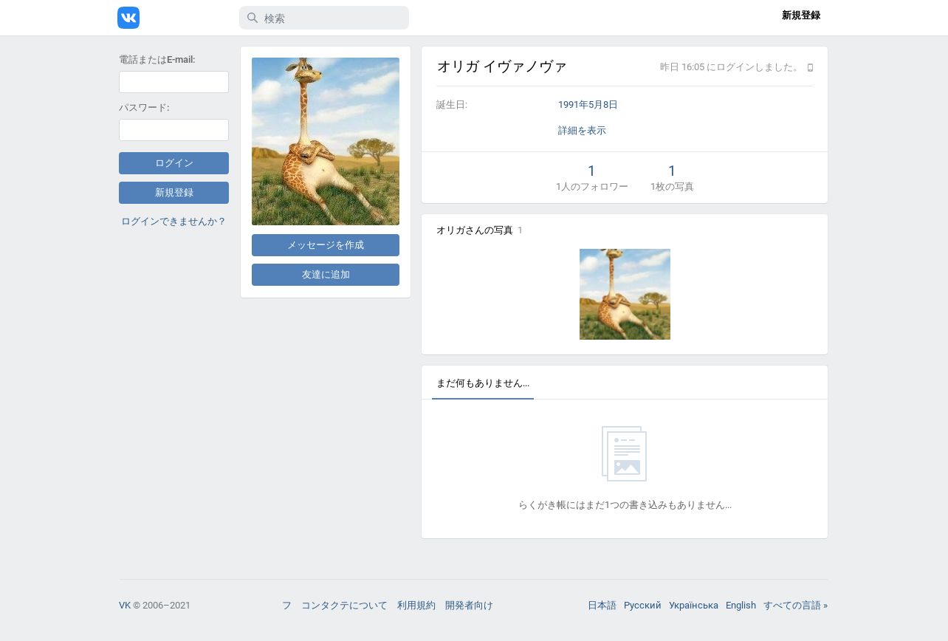Open the ログインできませんか？ link

click(x=174, y=222)
